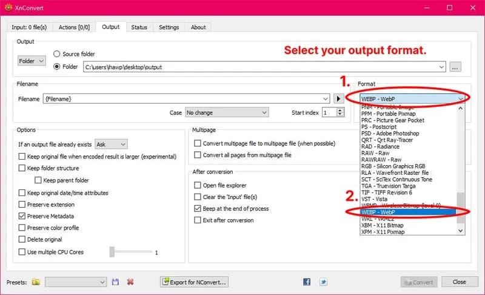Open the output type Folder dropdown
The width and height of the screenshot is (485, 295).
pos(32,61)
